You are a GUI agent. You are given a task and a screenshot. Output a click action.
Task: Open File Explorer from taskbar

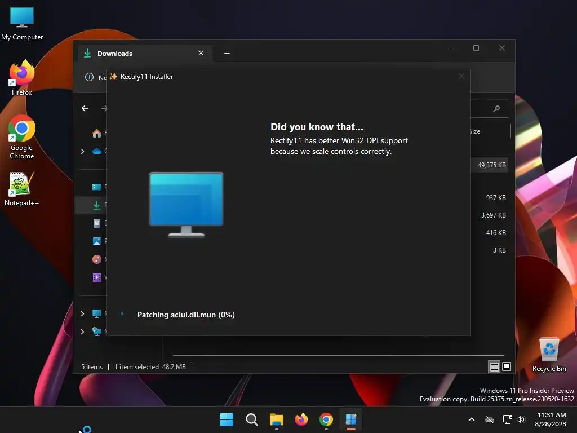click(x=276, y=419)
